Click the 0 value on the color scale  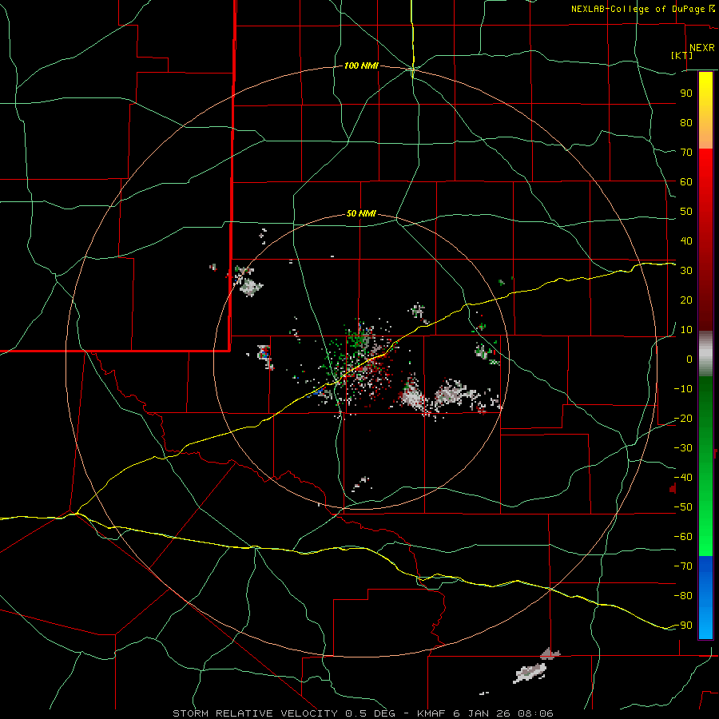click(x=689, y=359)
